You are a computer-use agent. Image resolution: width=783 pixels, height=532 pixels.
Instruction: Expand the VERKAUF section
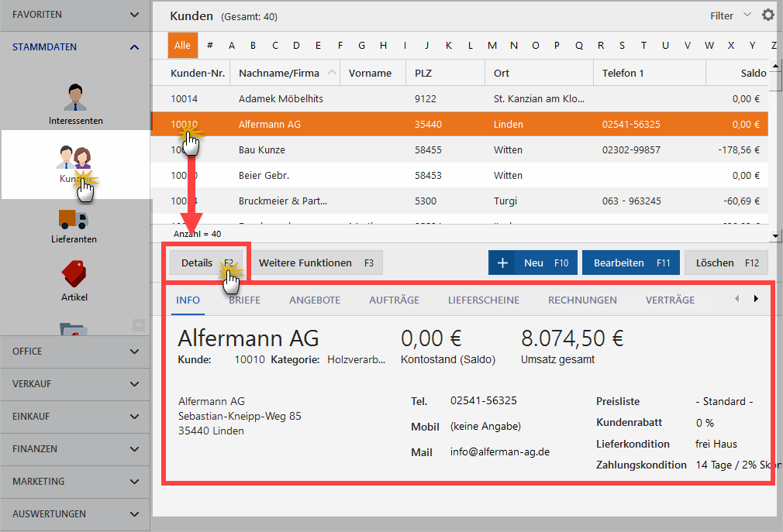pos(75,384)
